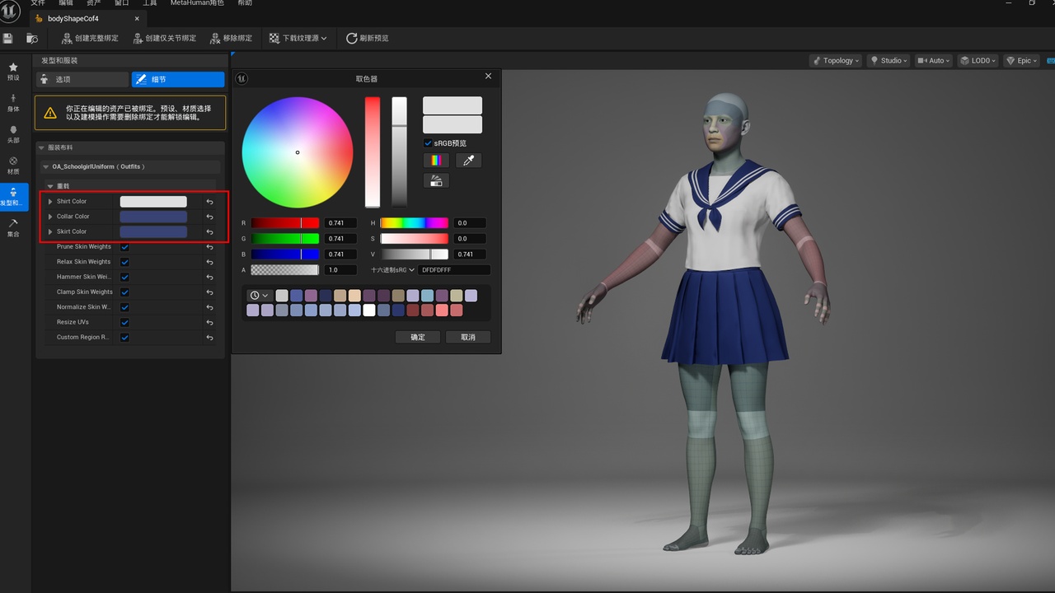This screenshot has height=593, width=1055.
Task: Switch to the 细节 tab
Action: tap(178, 79)
